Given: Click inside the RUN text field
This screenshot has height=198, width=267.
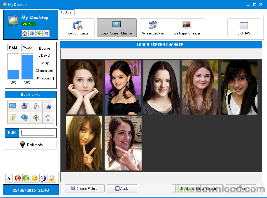Looking at the screenshot, I should pyautogui.click(x=38, y=133).
